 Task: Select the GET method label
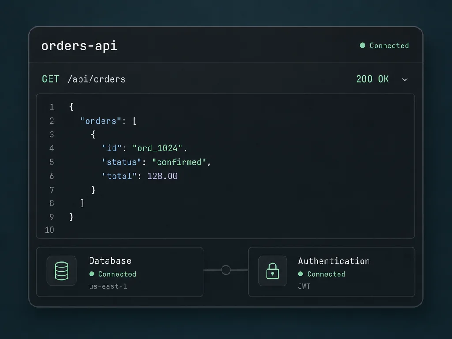pyautogui.click(x=51, y=79)
